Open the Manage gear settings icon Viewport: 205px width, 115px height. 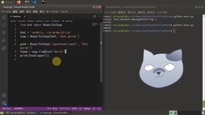(4, 103)
